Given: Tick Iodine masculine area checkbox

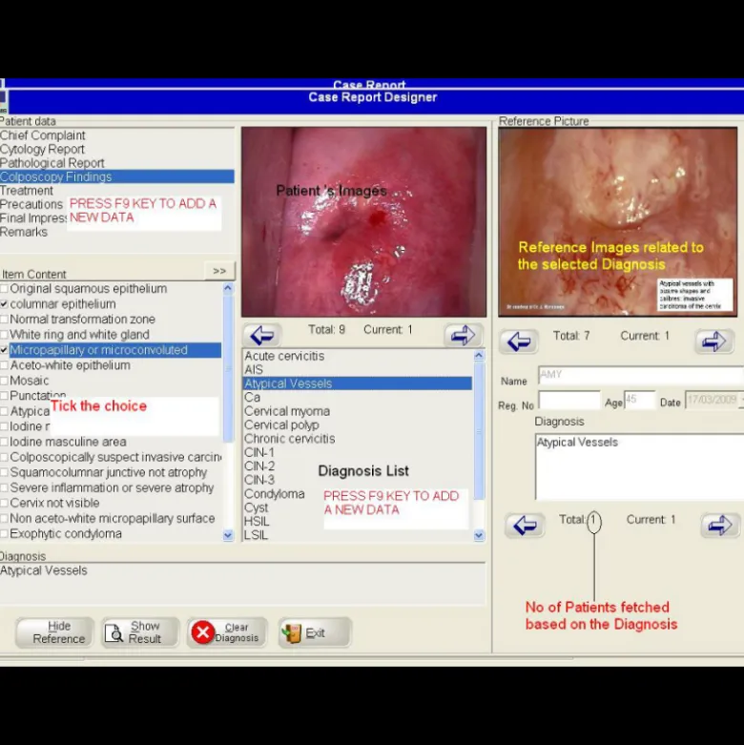Looking at the screenshot, I should click(x=4, y=442).
